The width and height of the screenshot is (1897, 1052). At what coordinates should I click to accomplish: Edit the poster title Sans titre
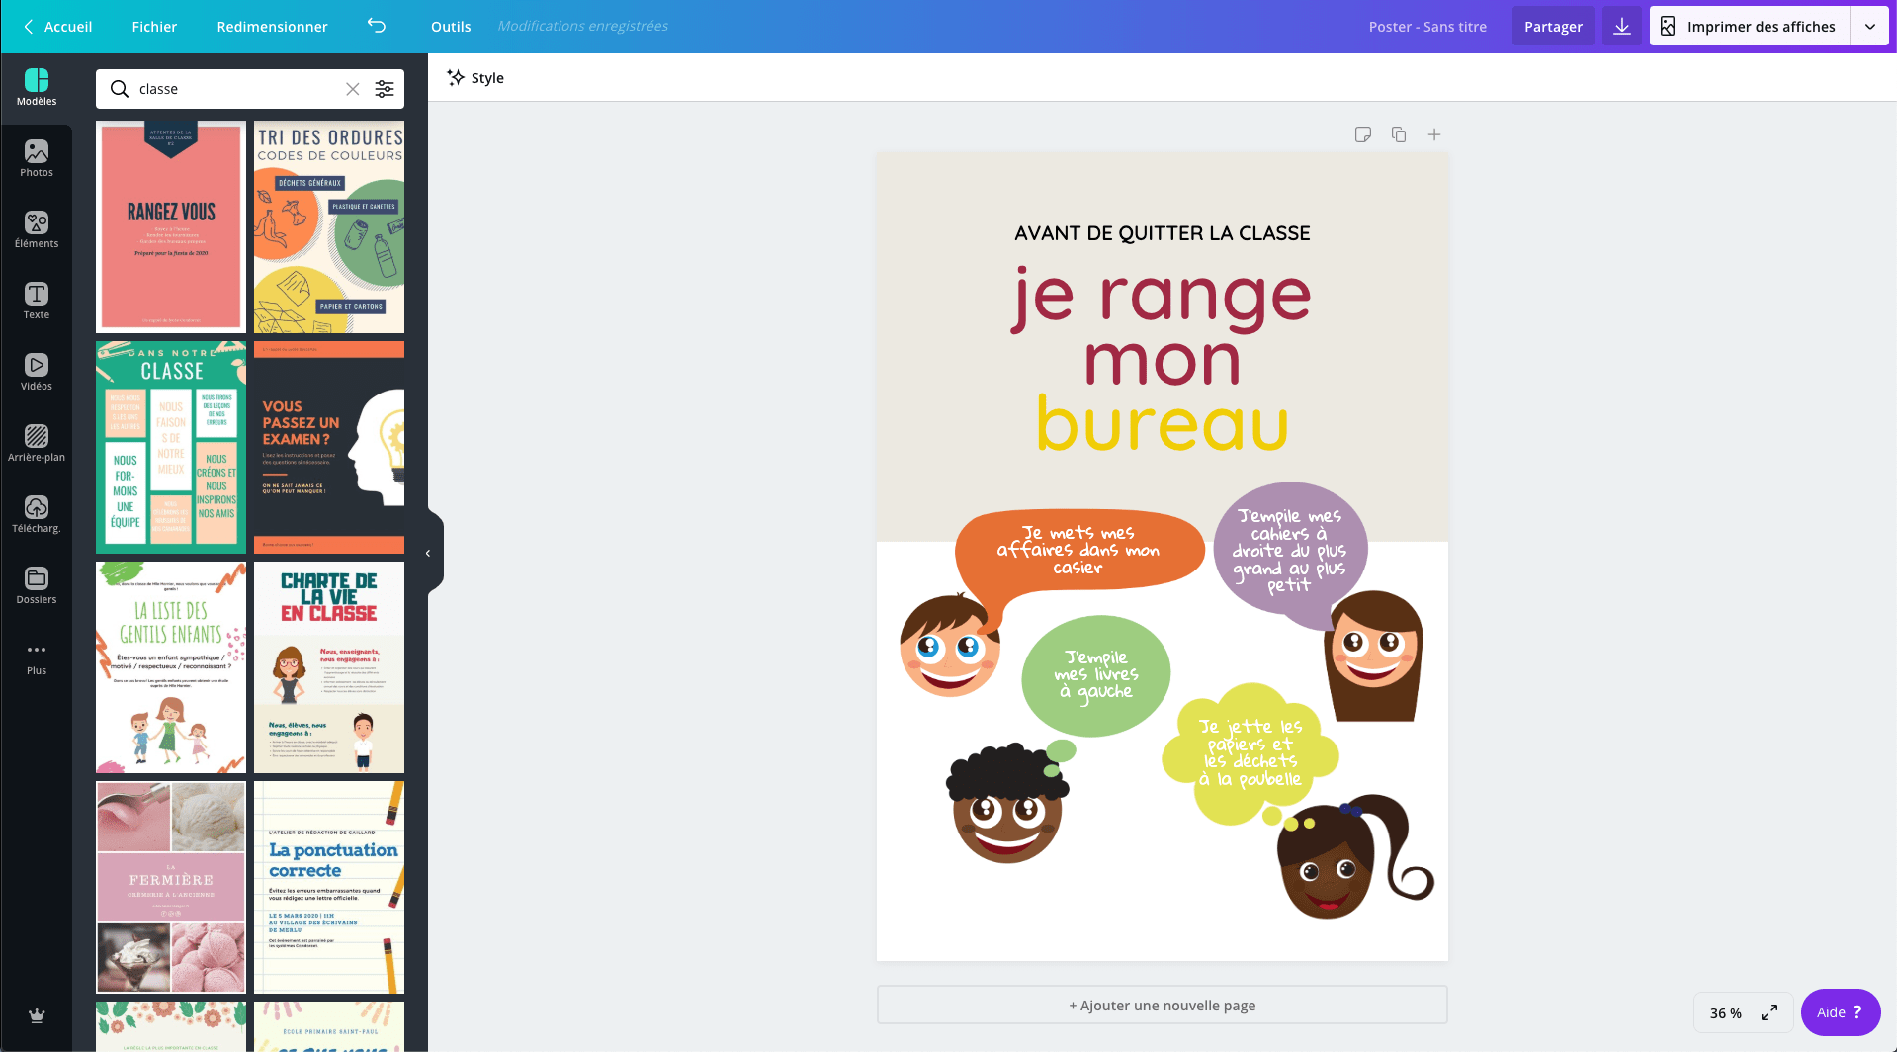[x=1427, y=27]
